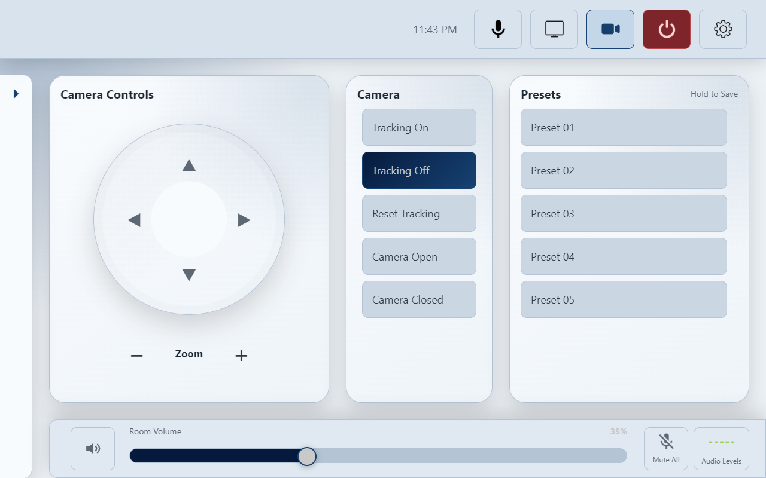Tilt camera up with the up arrow
Viewport: 766px width, 478px height.
coord(189,166)
